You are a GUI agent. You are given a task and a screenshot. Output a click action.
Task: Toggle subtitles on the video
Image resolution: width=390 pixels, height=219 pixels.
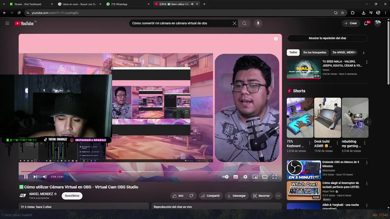(236, 177)
